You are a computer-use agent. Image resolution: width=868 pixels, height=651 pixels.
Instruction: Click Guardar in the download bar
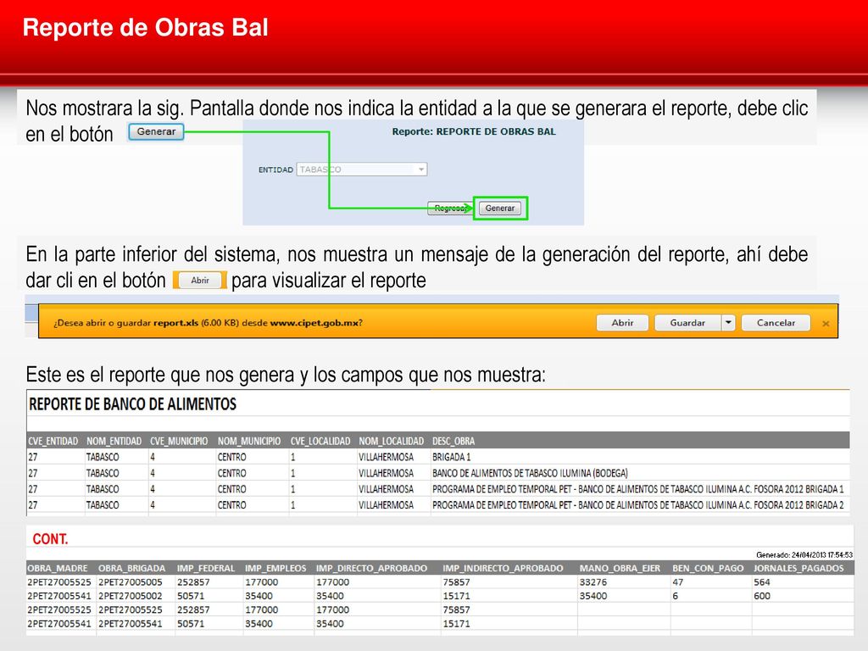688,323
